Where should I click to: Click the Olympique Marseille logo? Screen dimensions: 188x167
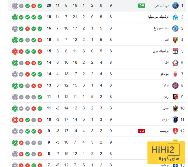(x=175, y=17)
